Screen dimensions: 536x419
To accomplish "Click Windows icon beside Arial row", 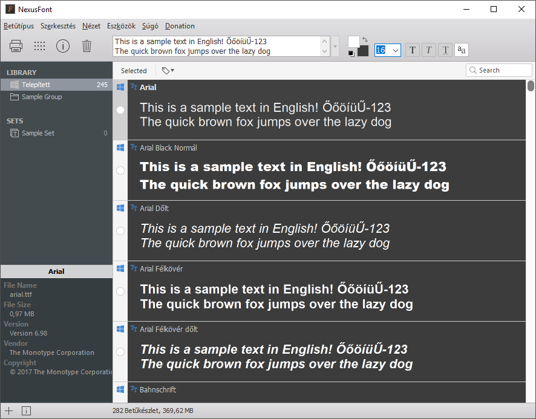I will click(120, 87).
